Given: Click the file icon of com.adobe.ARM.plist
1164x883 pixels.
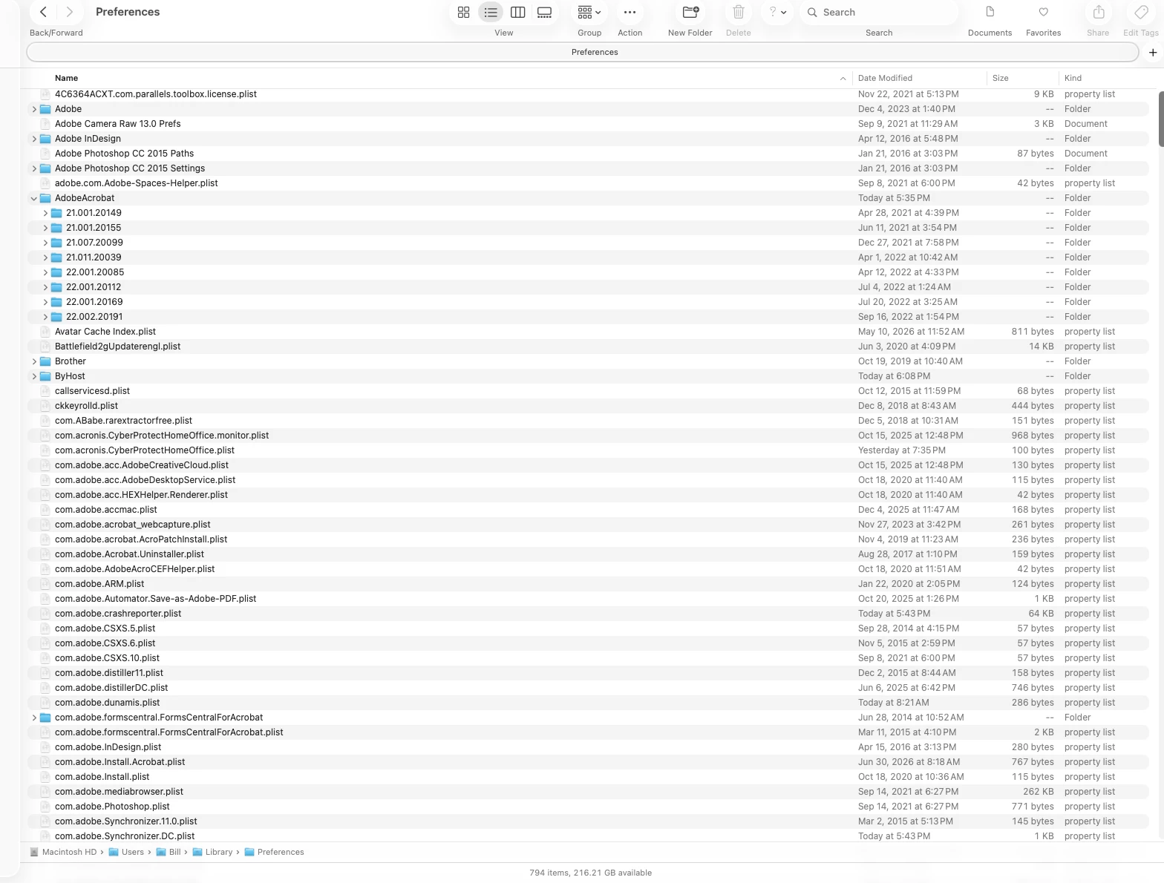Looking at the screenshot, I should click(x=45, y=584).
